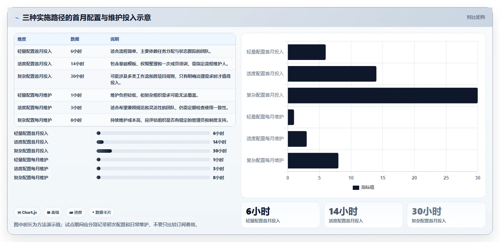The width and height of the screenshot is (500, 242).
Task: Click progress bar for 适度配置每月维护
Action: tap(153, 168)
